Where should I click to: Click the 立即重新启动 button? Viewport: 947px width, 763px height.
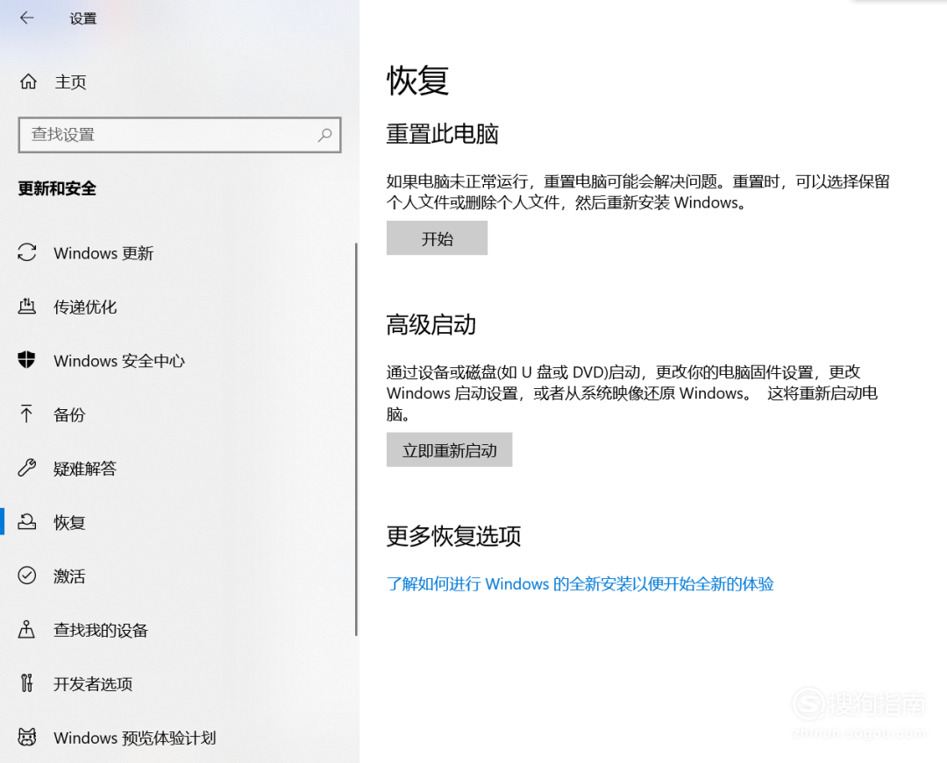tap(449, 450)
